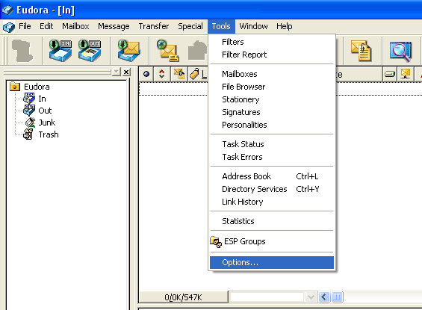The image size is (422, 310).
Task: Choose Task Status menu entry
Action: click(x=272, y=144)
